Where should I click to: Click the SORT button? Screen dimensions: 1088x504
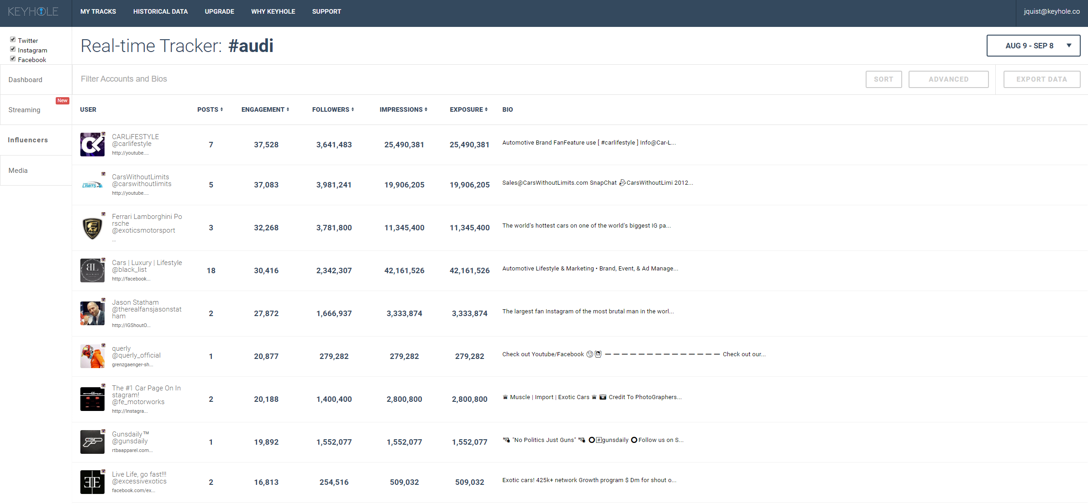[x=883, y=79]
